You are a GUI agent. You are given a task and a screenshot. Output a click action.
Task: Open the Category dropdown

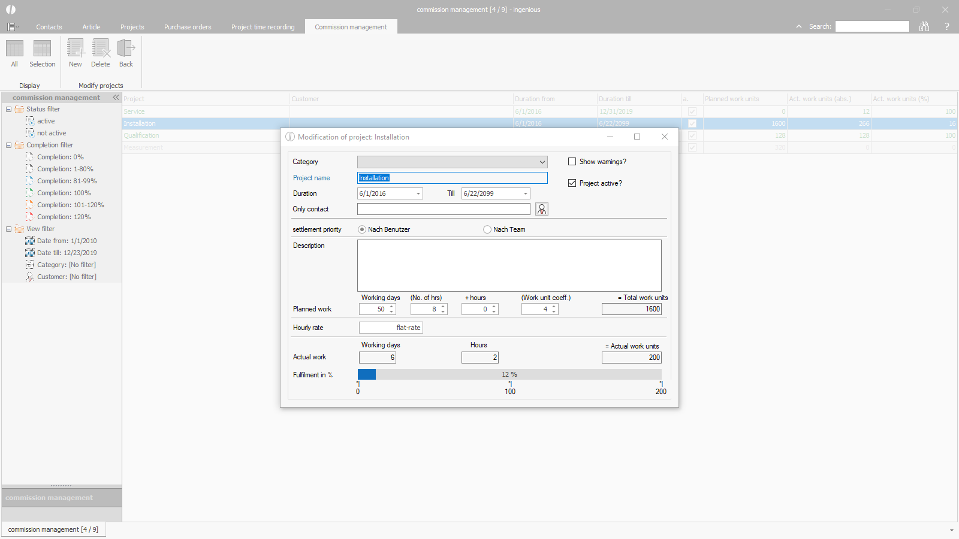point(542,162)
